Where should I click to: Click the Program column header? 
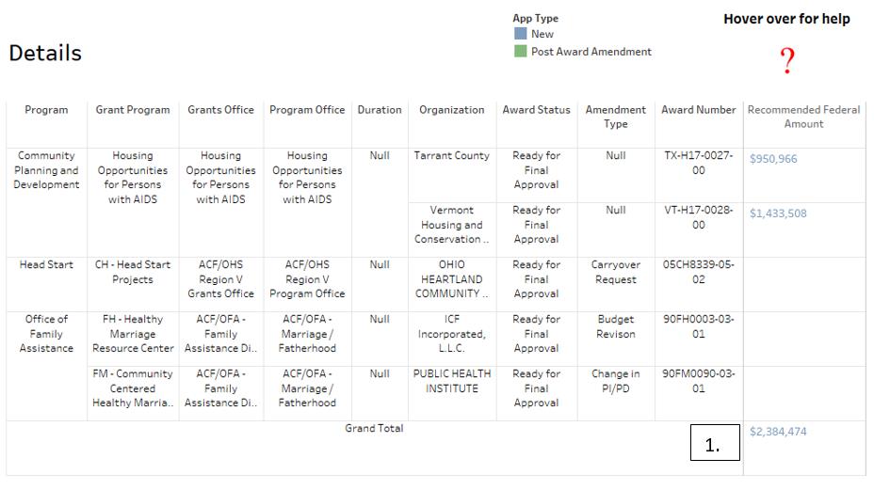46,110
